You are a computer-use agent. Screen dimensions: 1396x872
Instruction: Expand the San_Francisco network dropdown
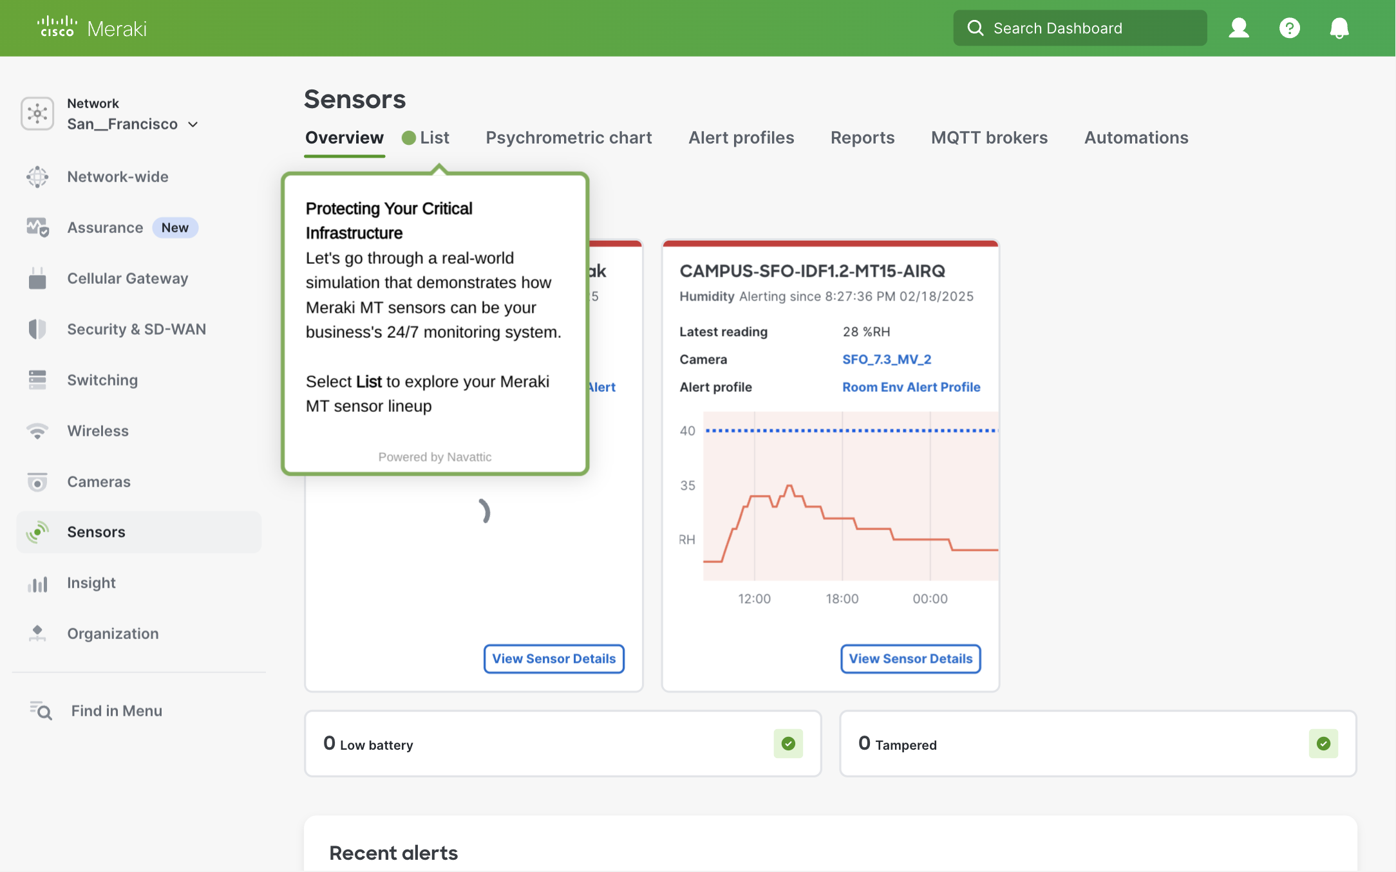(x=193, y=124)
